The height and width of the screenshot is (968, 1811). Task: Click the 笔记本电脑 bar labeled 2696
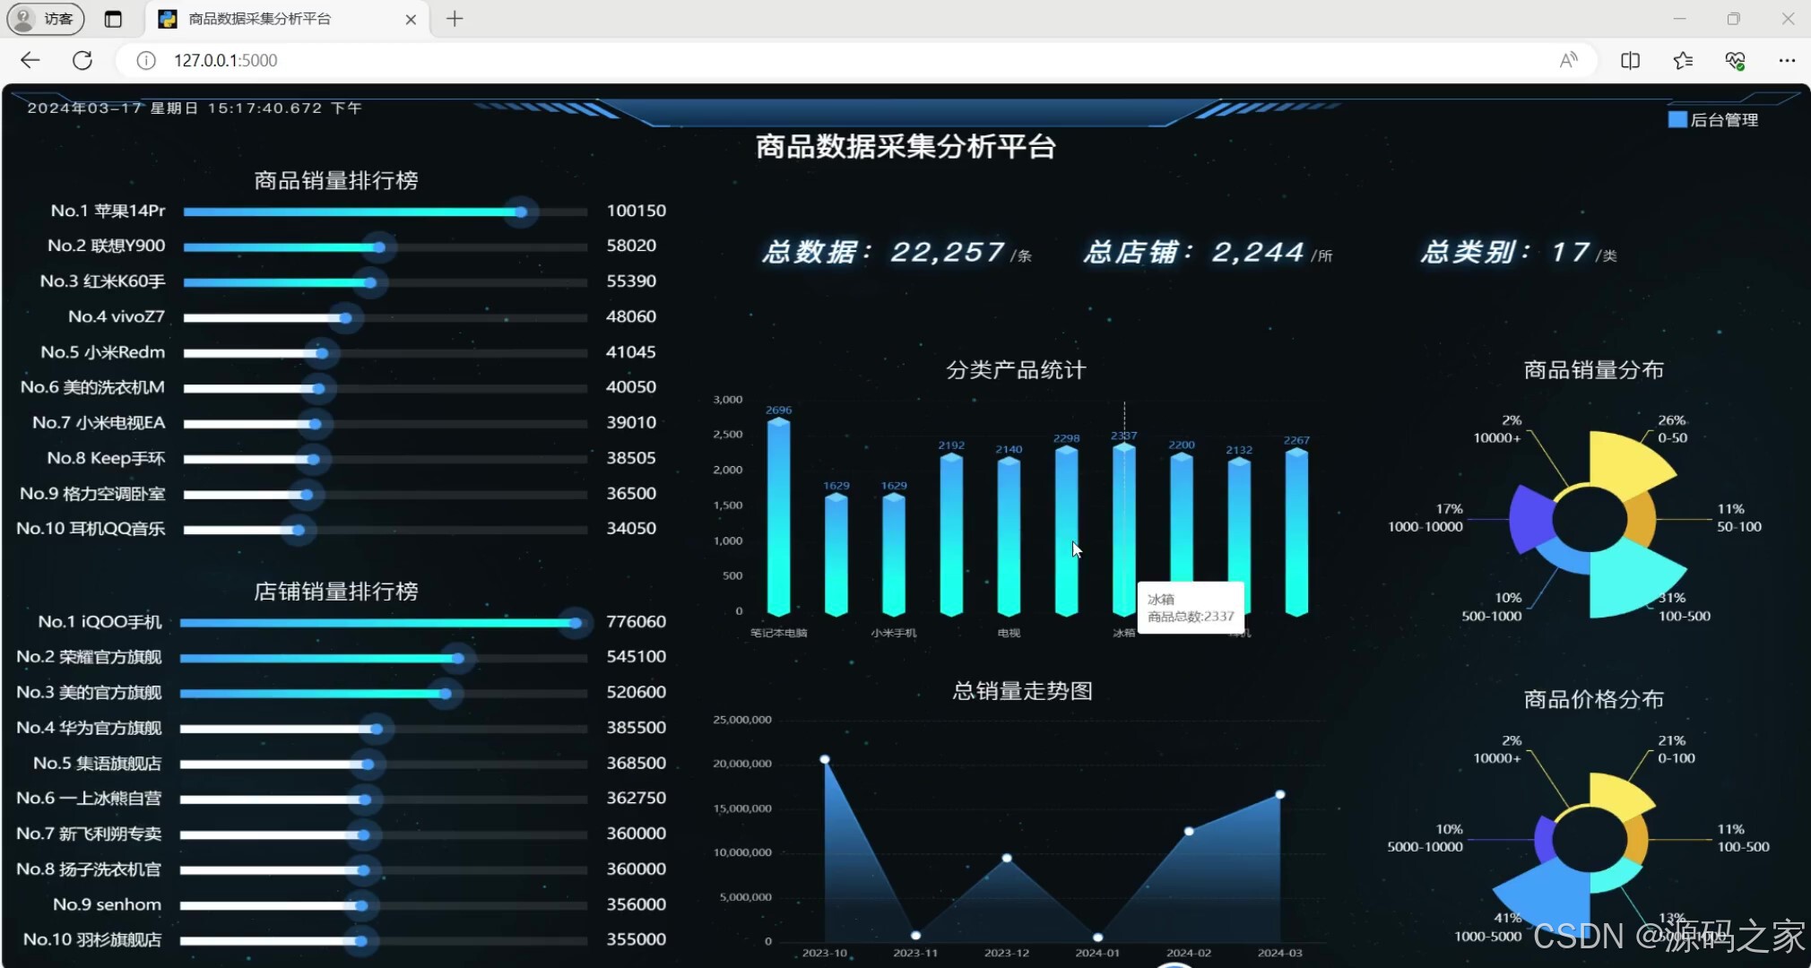coord(778,517)
